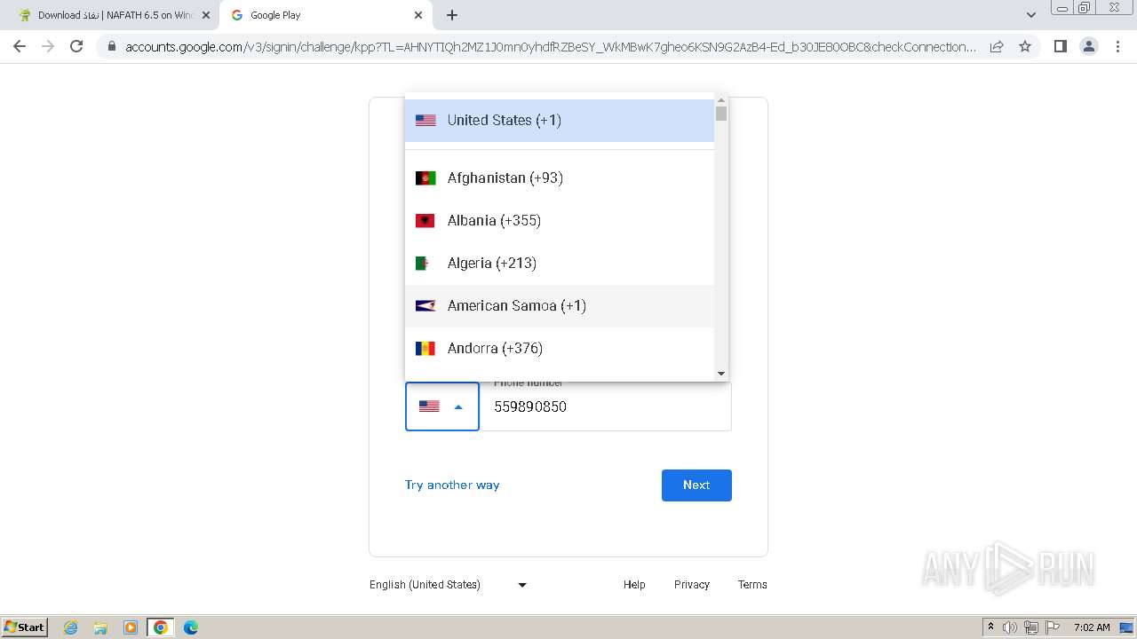Close the Download NAFATH tab
1137x639 pixels.
(x=206, y=15)
